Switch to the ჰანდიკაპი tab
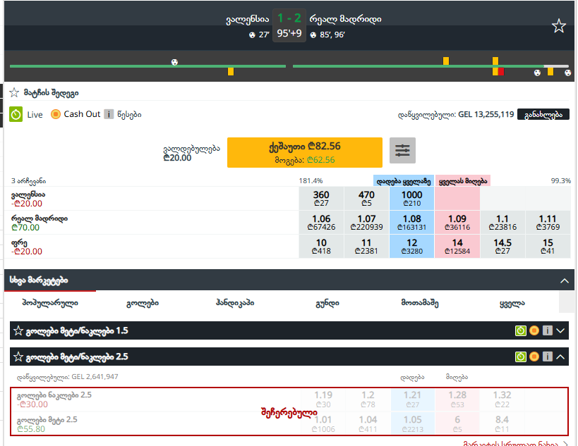The image size is (578, 446). pos(235,303)
